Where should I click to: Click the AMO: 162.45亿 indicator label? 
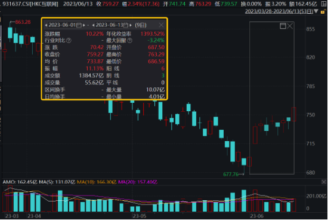click(x=20, y=182)
